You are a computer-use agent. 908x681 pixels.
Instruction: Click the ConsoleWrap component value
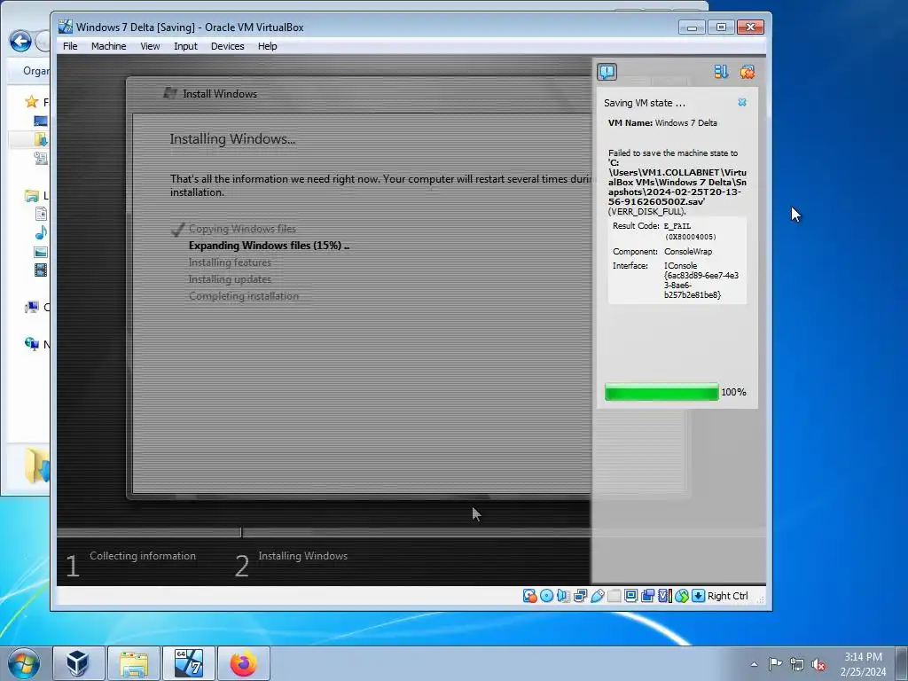click(x=688, y=251)
